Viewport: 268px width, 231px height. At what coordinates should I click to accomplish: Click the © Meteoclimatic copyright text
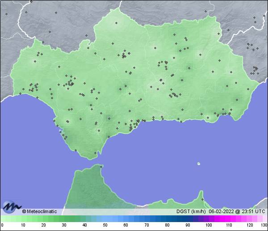tap(39, 212)
